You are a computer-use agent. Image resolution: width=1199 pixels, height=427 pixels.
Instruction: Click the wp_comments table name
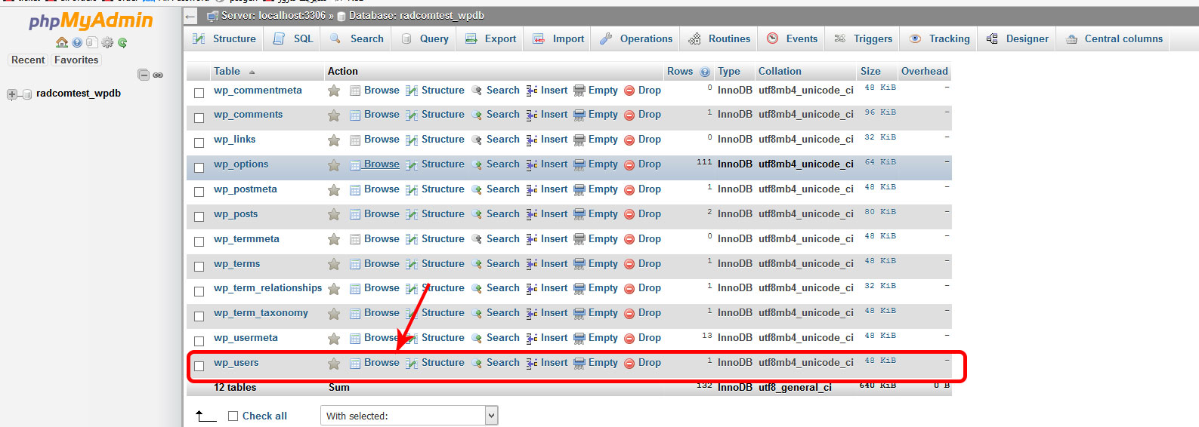[x=248, y=115]
